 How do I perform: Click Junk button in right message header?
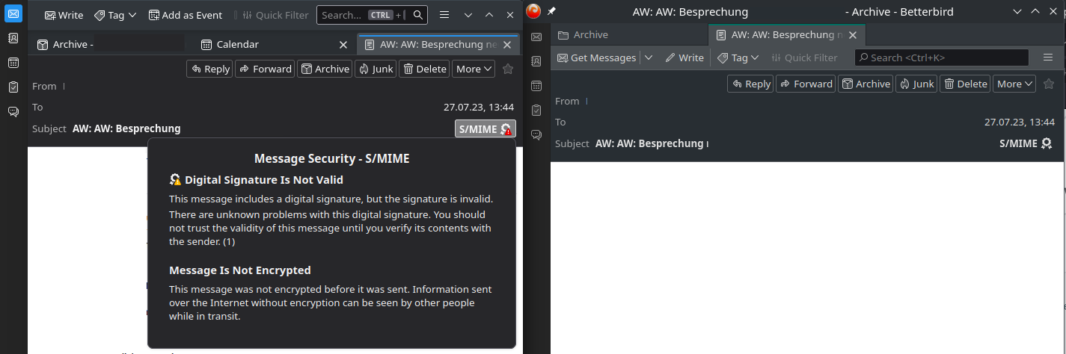916,84
